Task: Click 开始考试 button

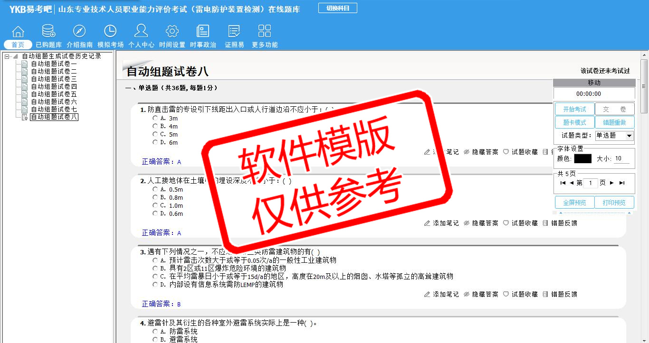Action: [575, 109]
